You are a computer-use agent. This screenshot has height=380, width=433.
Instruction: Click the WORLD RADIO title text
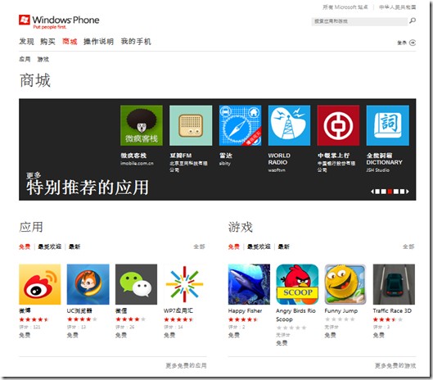pyautogui.click(x=279, y=159)
